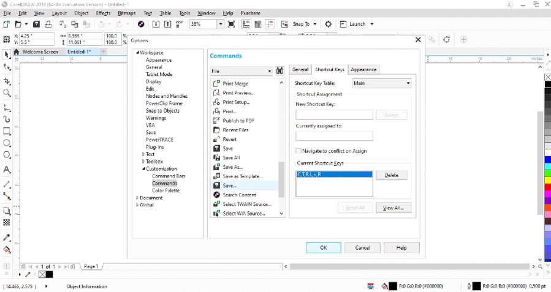Select Snap to Objects in Workspace tree
551x292 pixels.
coord(162,111)
